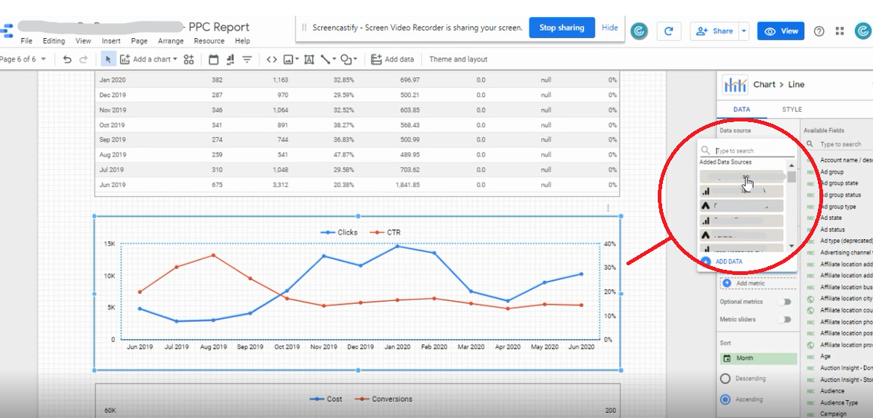This screenshot has width=873, height=418.
Task: Click the Add a chart icon
Action: point(124,60)
